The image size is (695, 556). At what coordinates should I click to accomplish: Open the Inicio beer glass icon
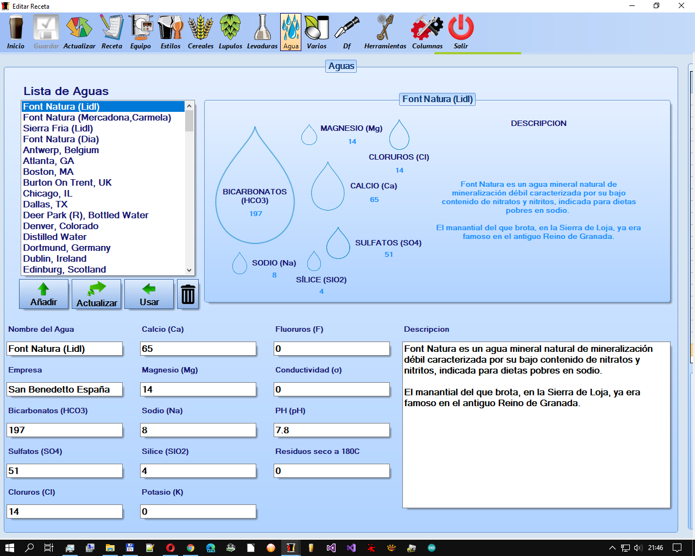coord(16,32)
